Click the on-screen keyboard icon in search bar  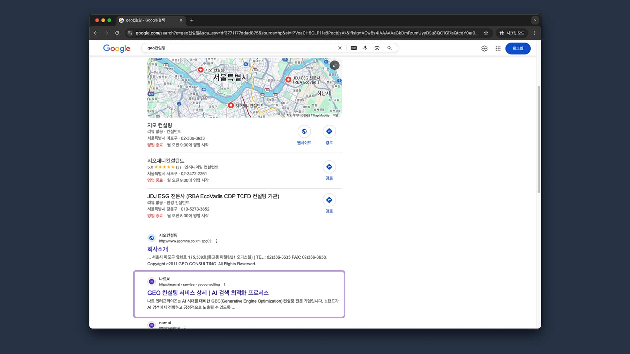[x=353, y=48]
